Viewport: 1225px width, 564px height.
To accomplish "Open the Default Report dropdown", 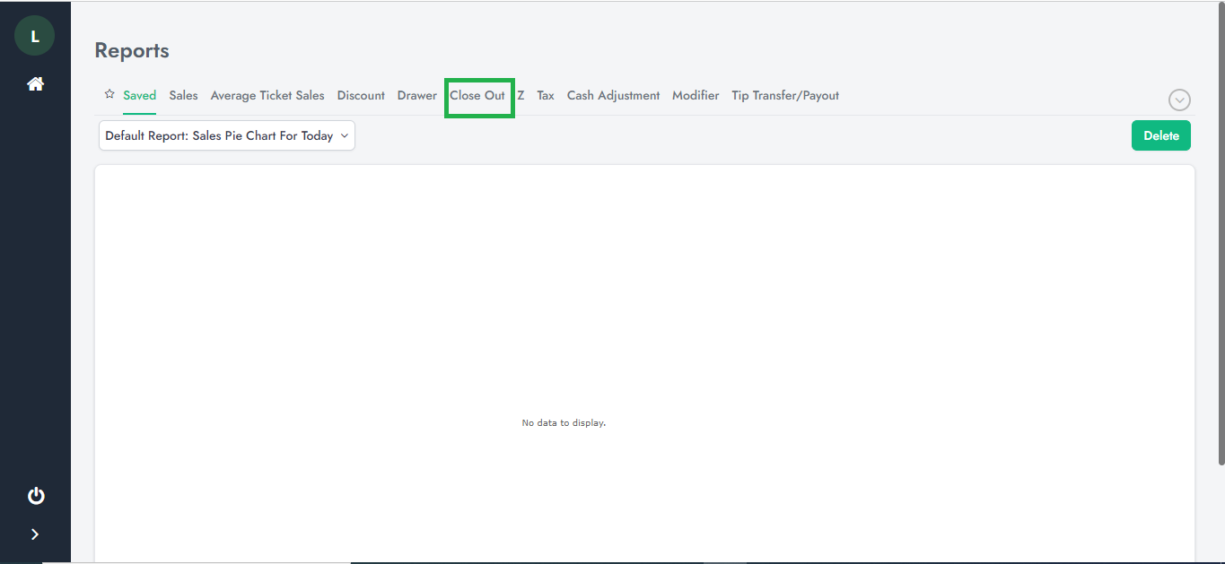I will coord(227,136).
